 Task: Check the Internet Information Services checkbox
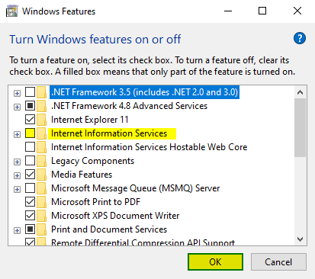[30, 133]
